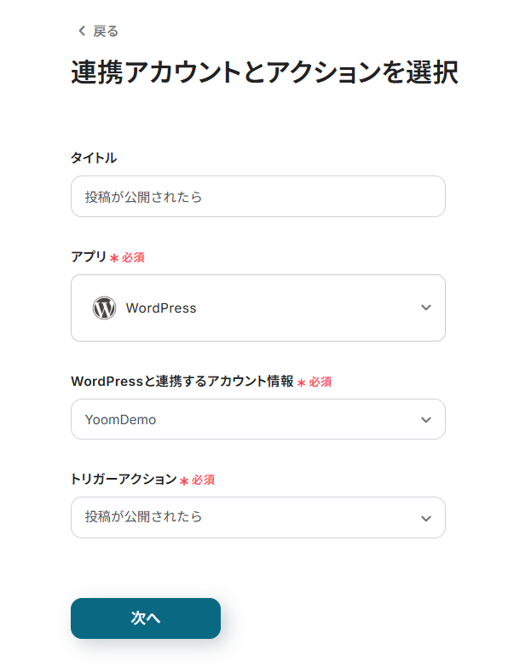The image size is (514, 667).
Task: Focus the タイトル text input field
Action: (x=257, y=197)
